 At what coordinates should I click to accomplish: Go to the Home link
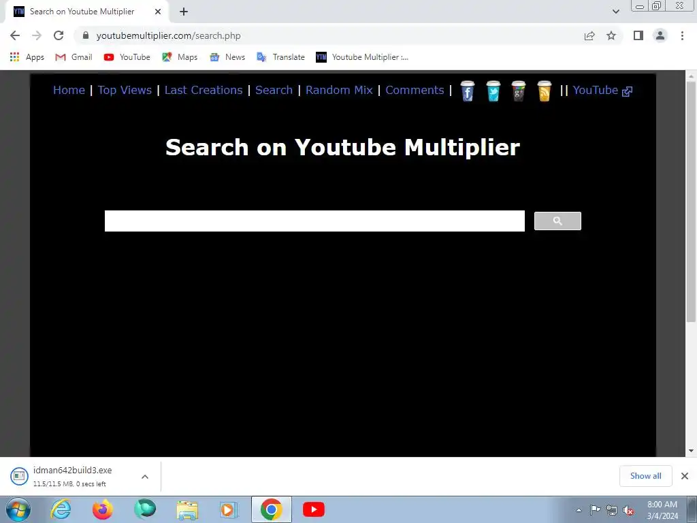coord(69,91)
